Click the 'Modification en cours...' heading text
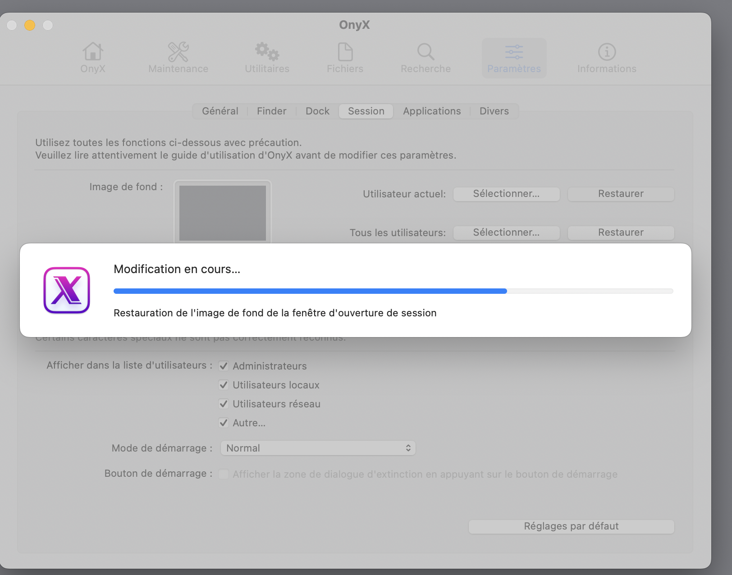Viewport: 732px width, 575px height. tap(177, 269)
